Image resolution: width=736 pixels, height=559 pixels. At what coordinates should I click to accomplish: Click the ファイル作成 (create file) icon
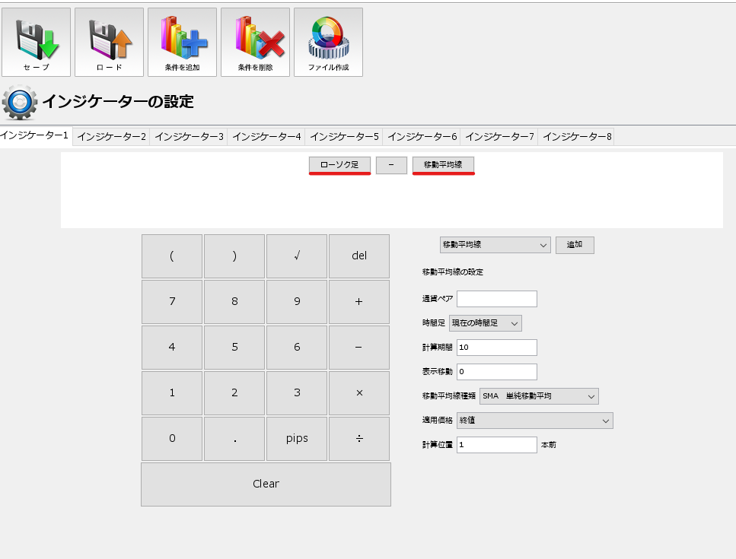pos(328,42)
